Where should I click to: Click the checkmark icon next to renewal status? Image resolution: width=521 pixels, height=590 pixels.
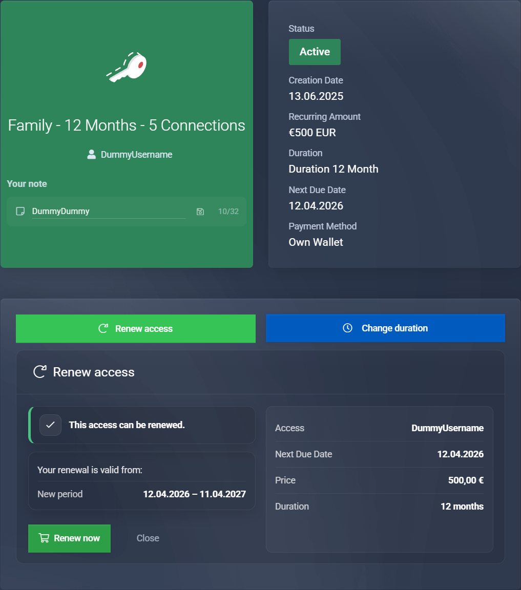(50, 425)
